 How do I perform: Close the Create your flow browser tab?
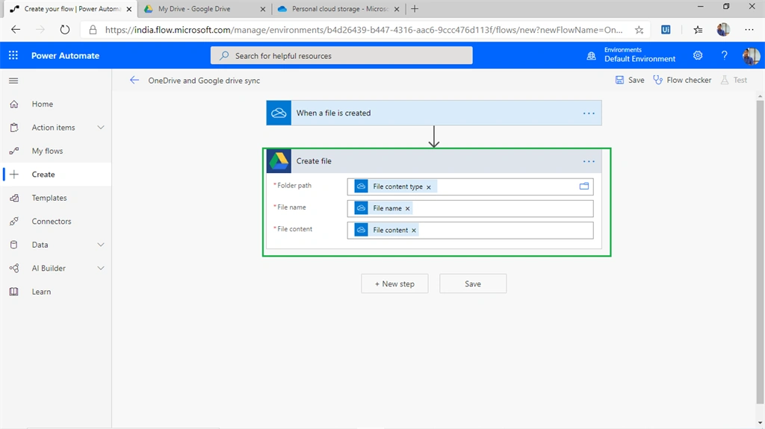point(128,9)
